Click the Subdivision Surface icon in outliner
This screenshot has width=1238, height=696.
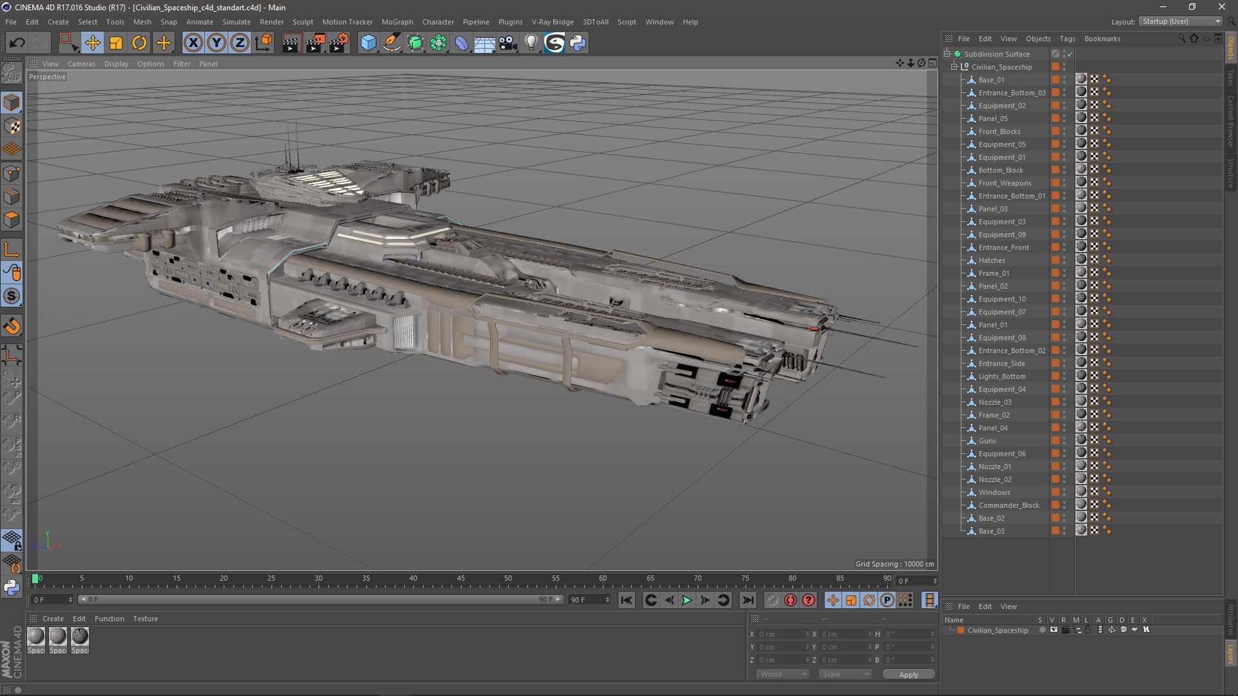[958, 53]
